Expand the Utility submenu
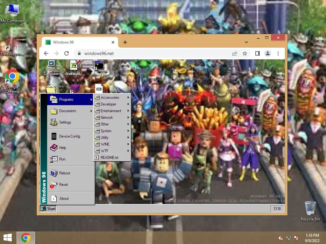This screenshot has width=326, height=244. click(112, 137)
